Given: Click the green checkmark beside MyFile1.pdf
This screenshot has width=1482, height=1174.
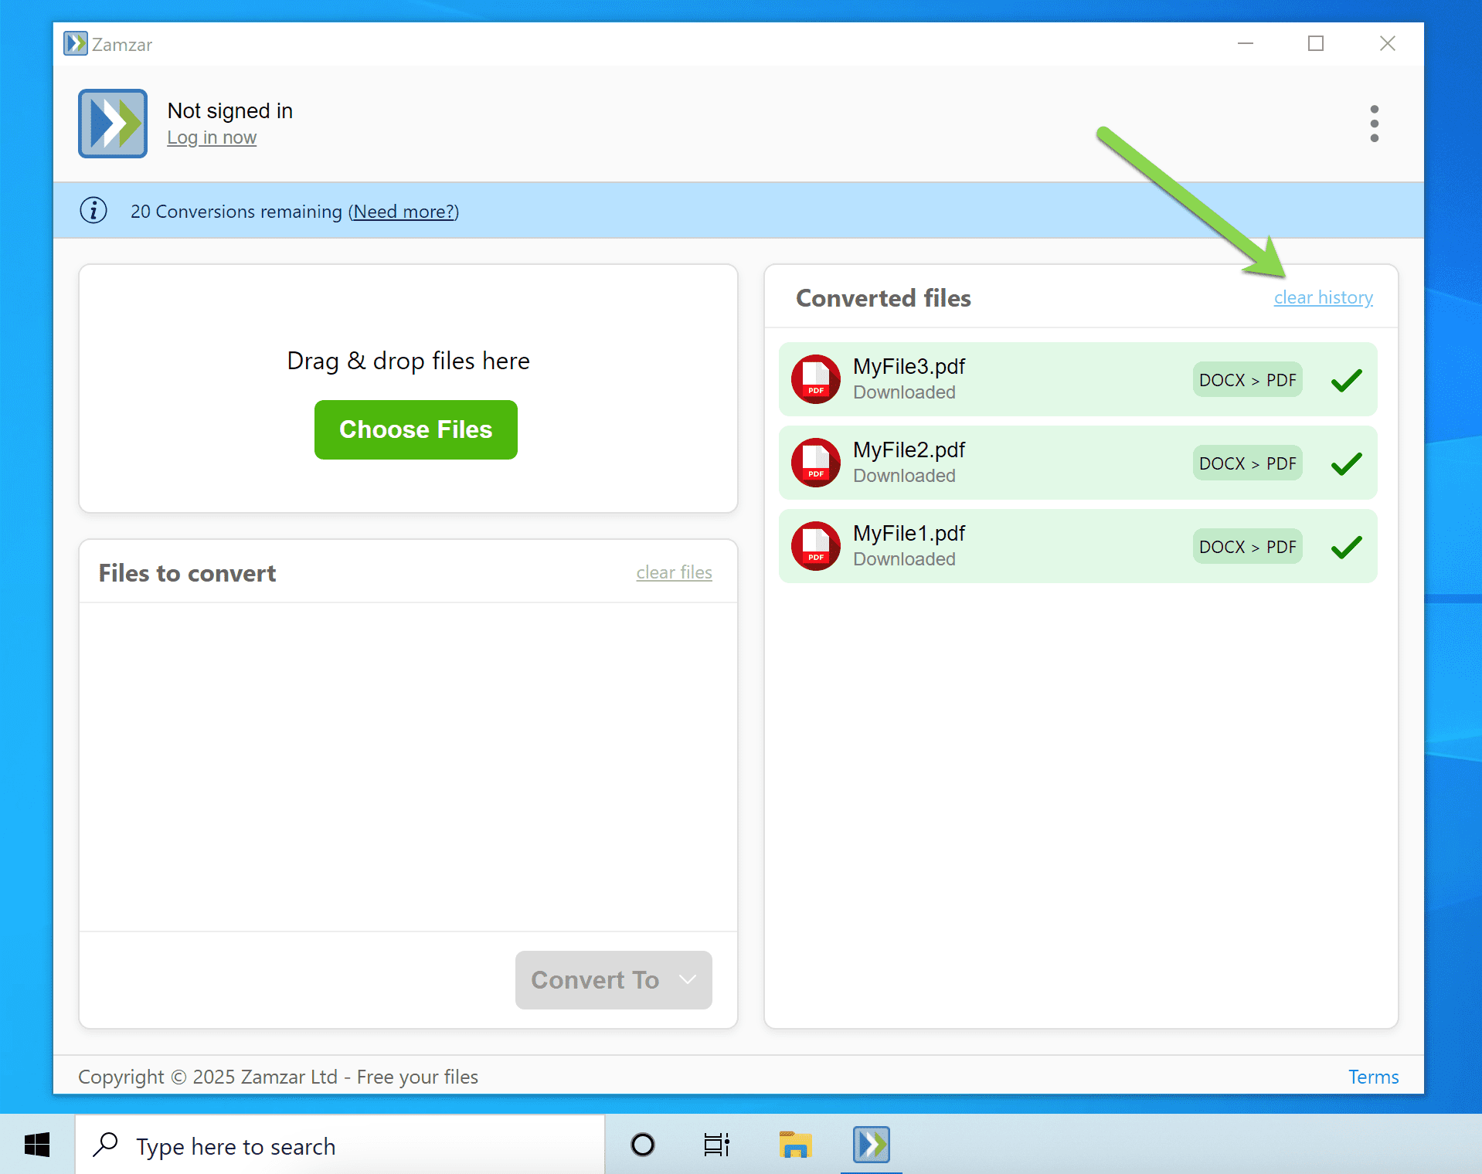Looking at the screenshot, I should pyautogui.click(x=1346, y=547).
